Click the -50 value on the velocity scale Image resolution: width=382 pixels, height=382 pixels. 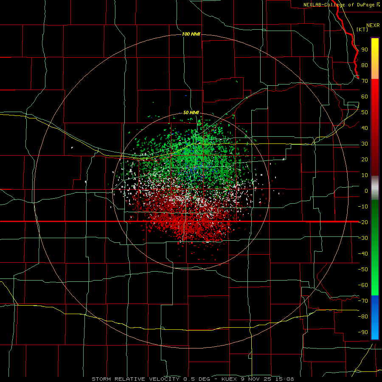[x=363, y=269]
